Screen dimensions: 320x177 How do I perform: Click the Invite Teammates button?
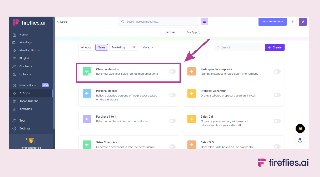[273, 22]
